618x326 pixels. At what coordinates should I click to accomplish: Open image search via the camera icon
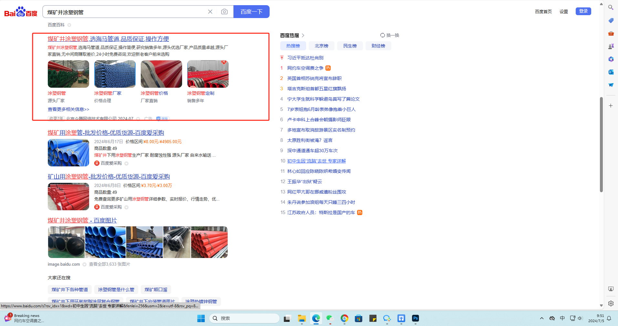tap(224, 12)
